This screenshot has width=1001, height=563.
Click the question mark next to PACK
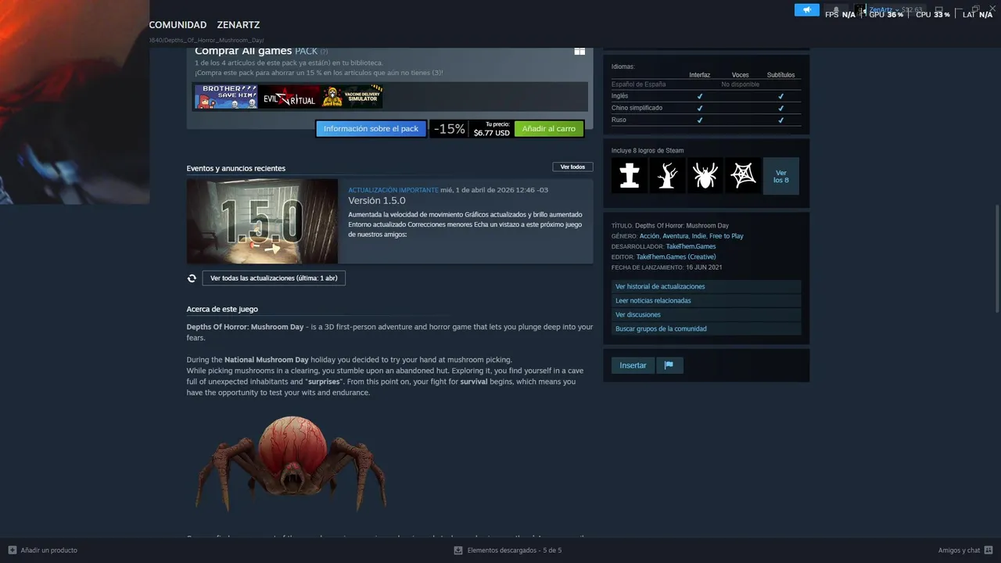(x=324, y=52)
